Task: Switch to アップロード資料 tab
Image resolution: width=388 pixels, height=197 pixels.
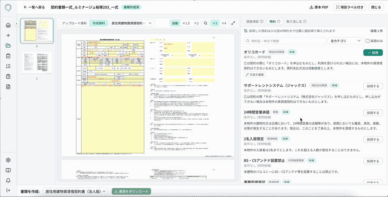Action: [x=74, y=23]
